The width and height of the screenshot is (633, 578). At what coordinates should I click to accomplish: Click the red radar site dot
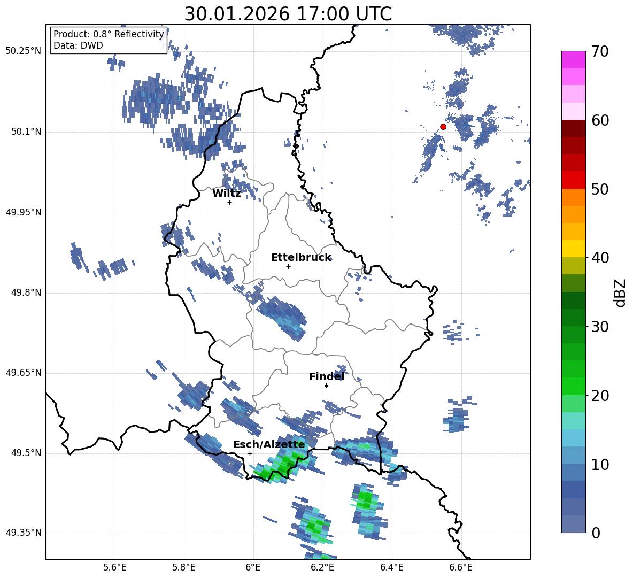click(443, 127)
